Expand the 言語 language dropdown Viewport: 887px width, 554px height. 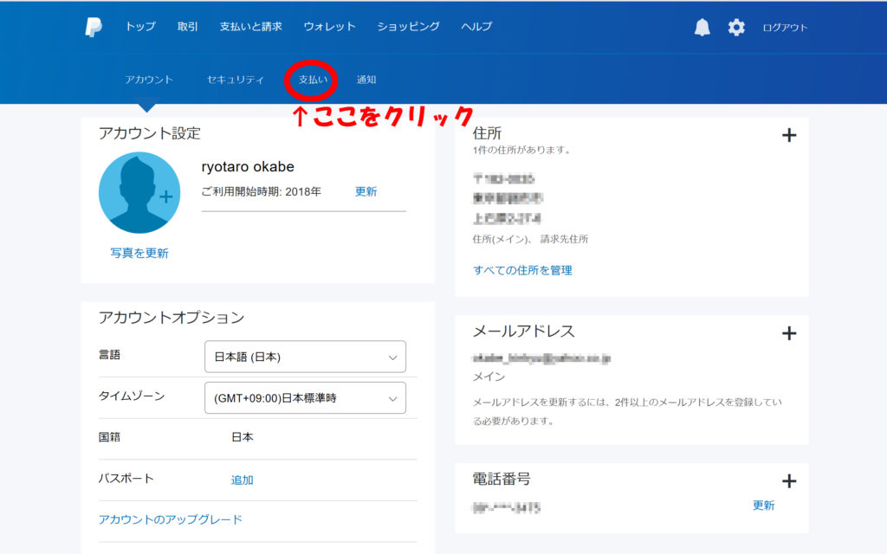305,357
